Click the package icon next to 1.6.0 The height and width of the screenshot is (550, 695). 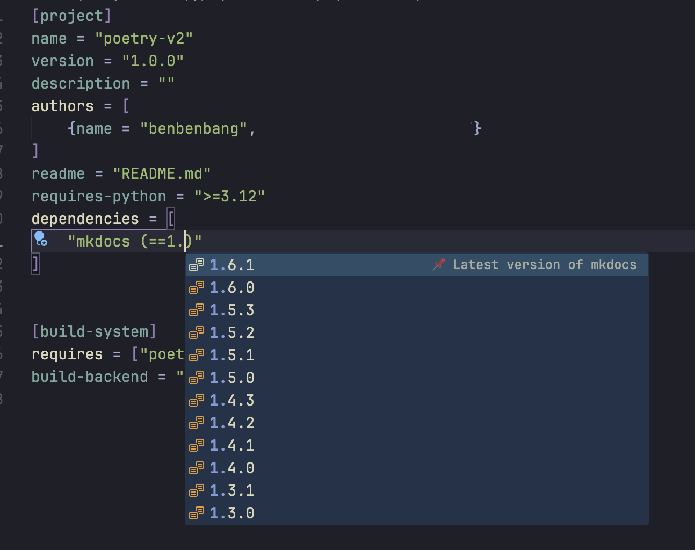click(197, 287)
